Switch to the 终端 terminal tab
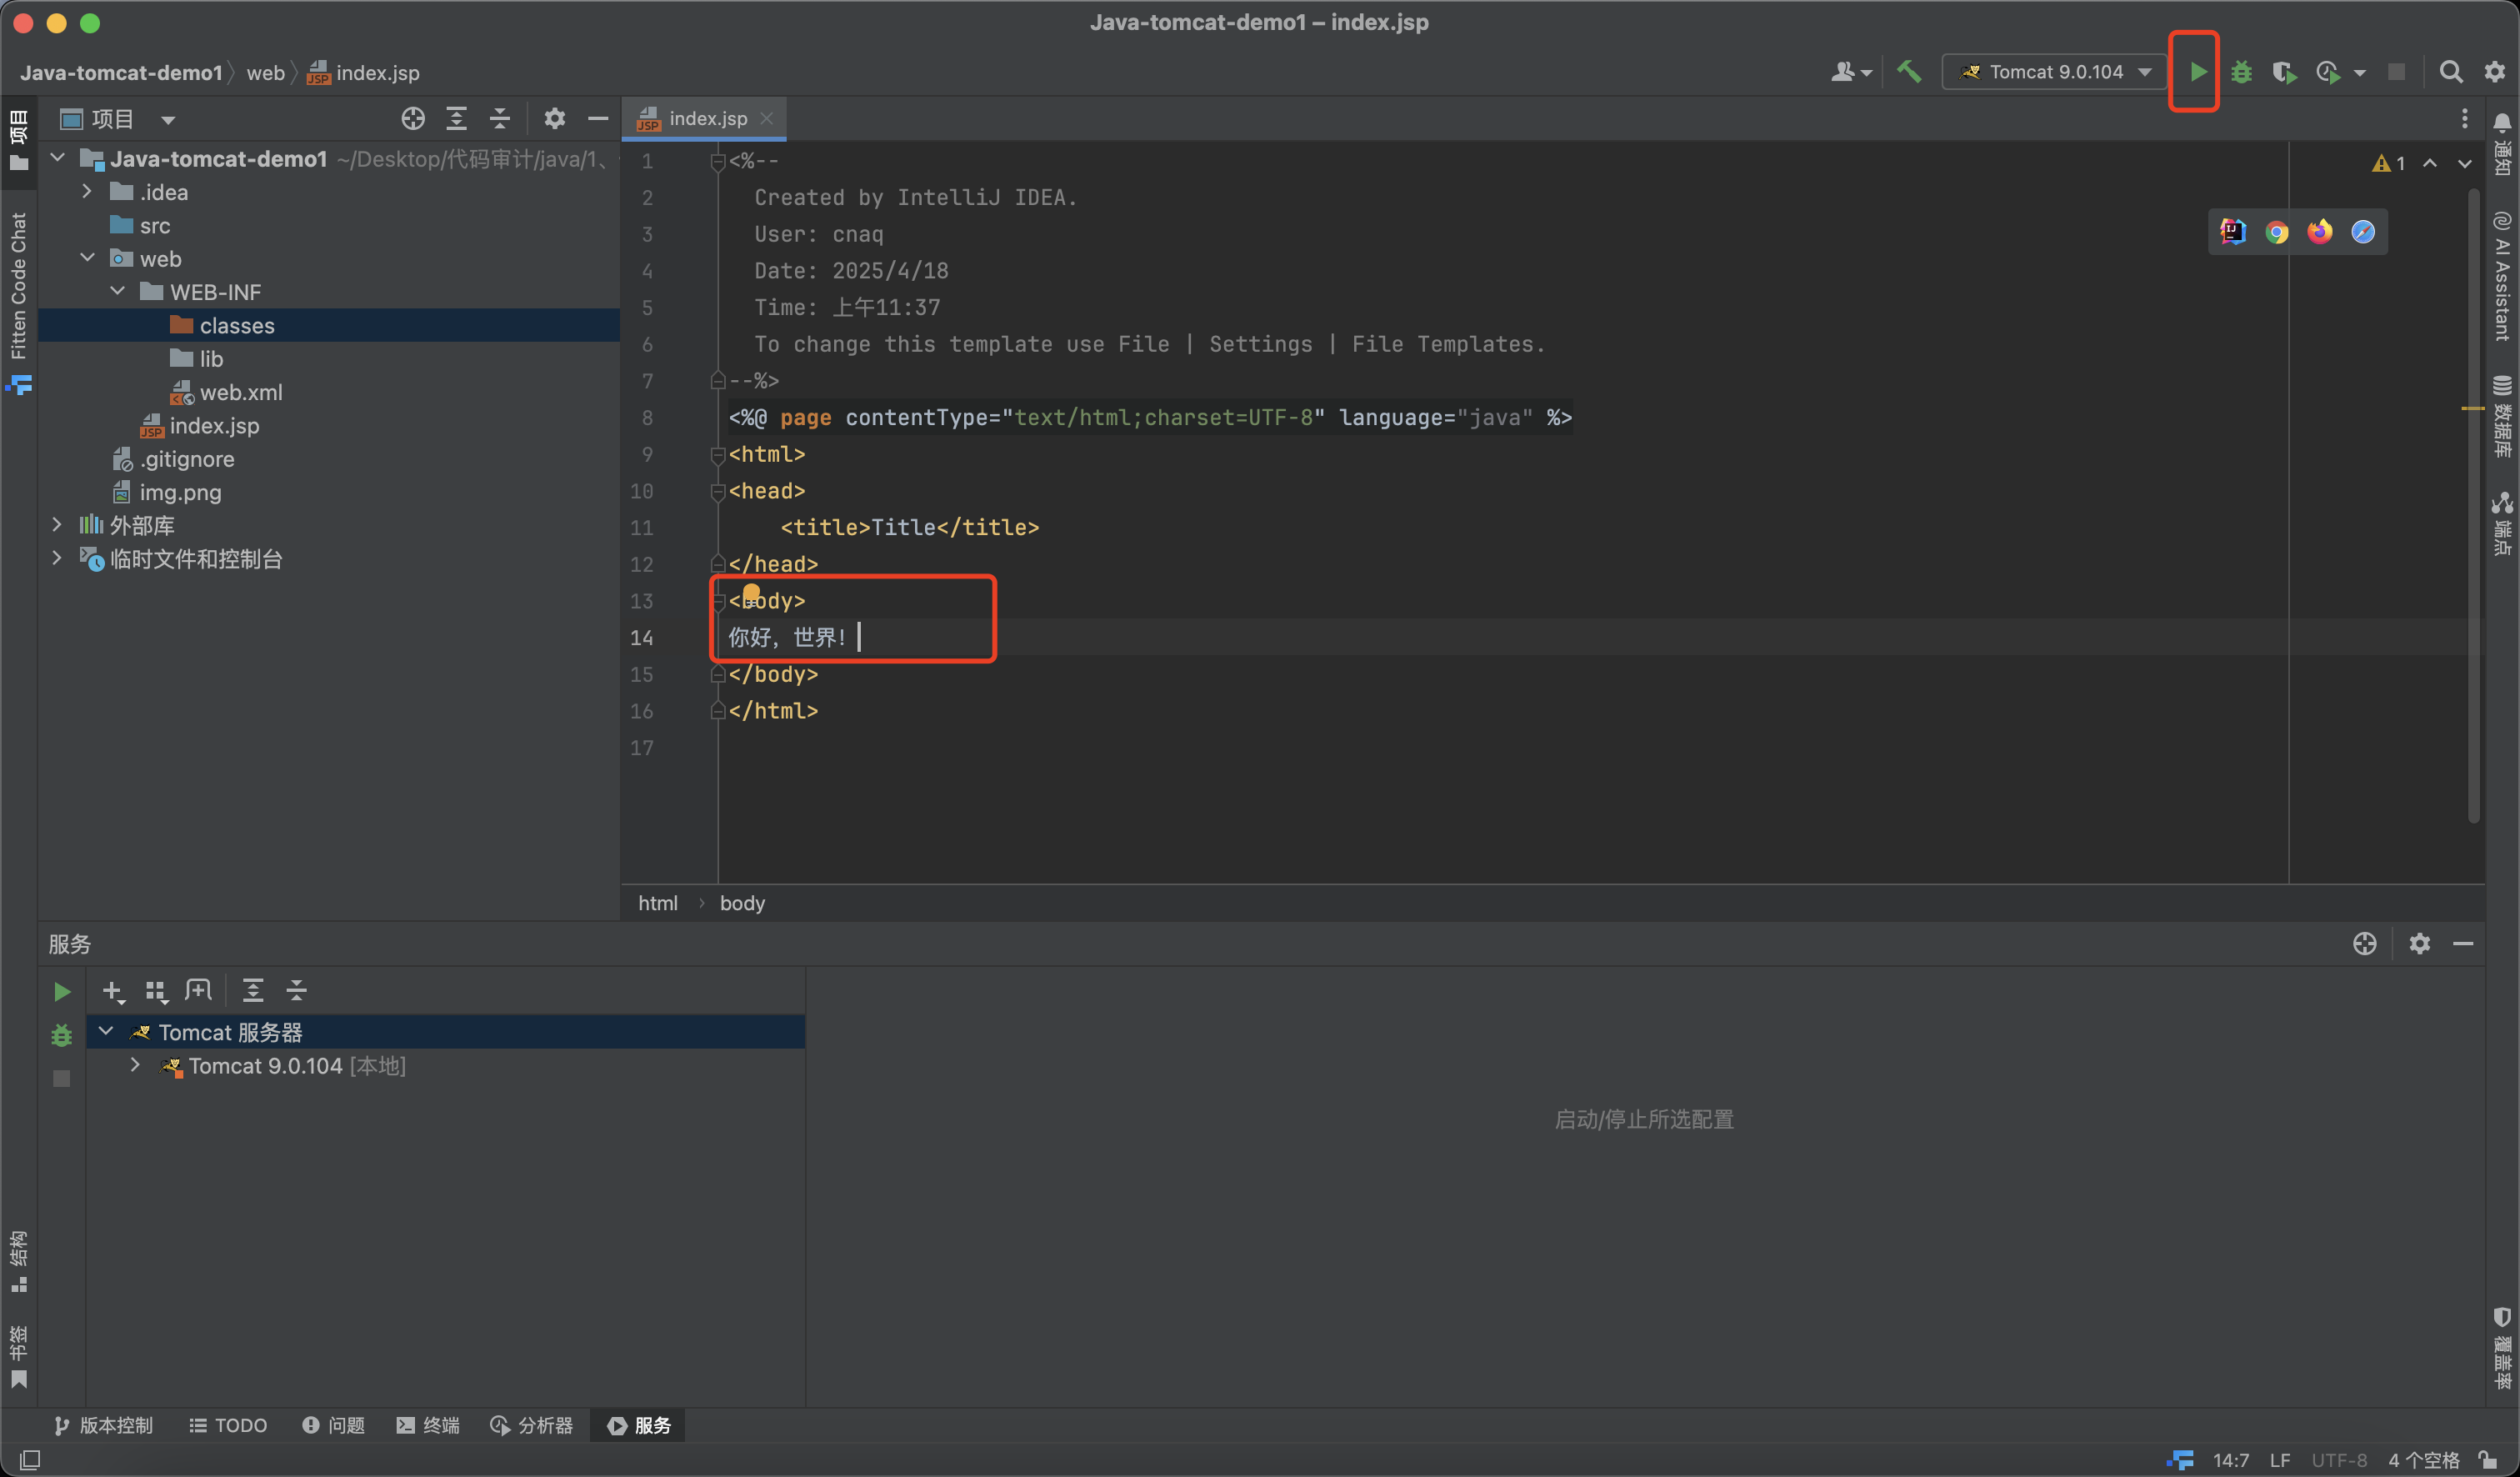 428,1425
